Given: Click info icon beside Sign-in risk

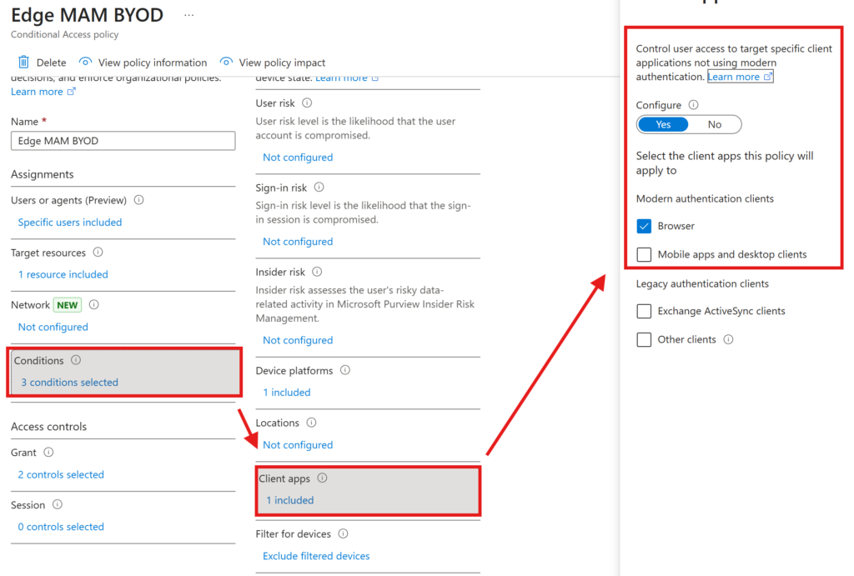Looking at the screenshot, I should click(x=319, y=188).
